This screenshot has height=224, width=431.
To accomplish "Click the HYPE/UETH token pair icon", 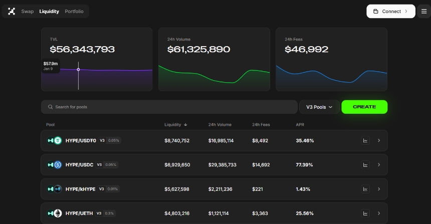I will pos(55,213).
